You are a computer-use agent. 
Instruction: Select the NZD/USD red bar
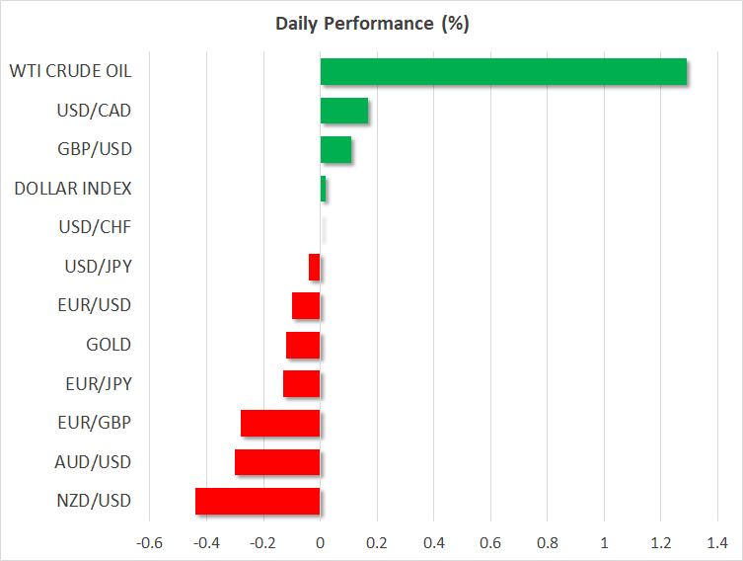click(258, 502)
